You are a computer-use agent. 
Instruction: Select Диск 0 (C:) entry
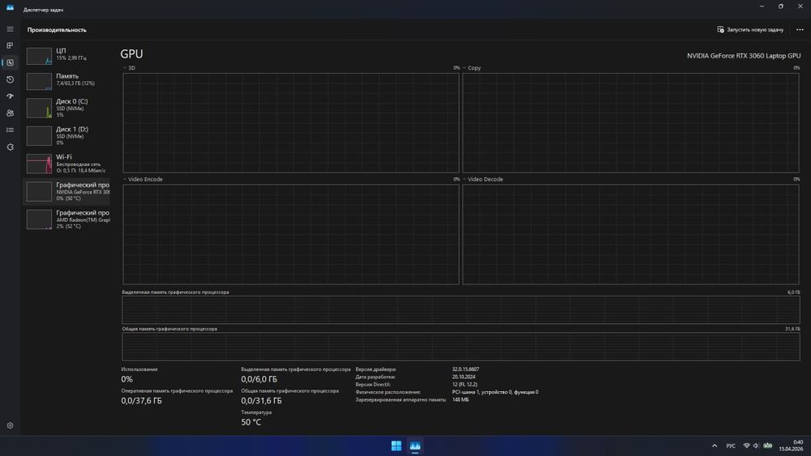[x=67, y=108]
